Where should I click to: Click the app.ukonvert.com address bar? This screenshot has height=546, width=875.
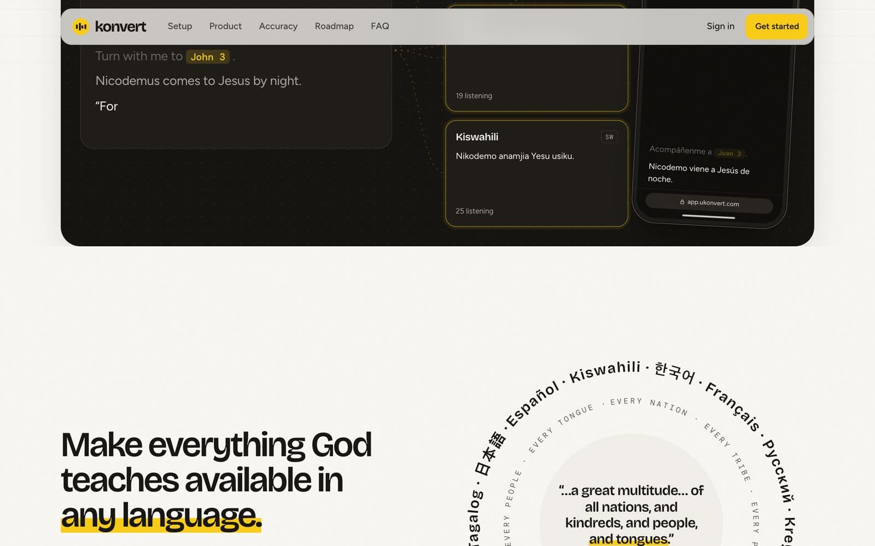(x=709, y=203)
